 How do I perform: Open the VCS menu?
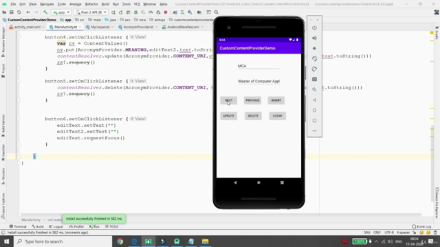(x=137, y=4)
